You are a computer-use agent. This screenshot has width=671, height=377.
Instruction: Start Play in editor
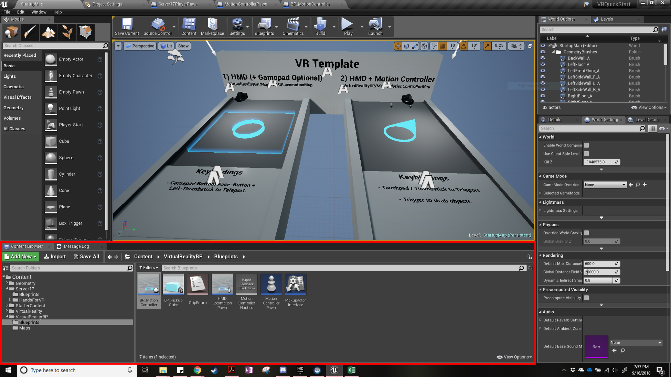[348, 27]
